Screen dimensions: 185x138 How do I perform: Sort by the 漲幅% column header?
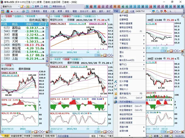click(x=29, y=24)
